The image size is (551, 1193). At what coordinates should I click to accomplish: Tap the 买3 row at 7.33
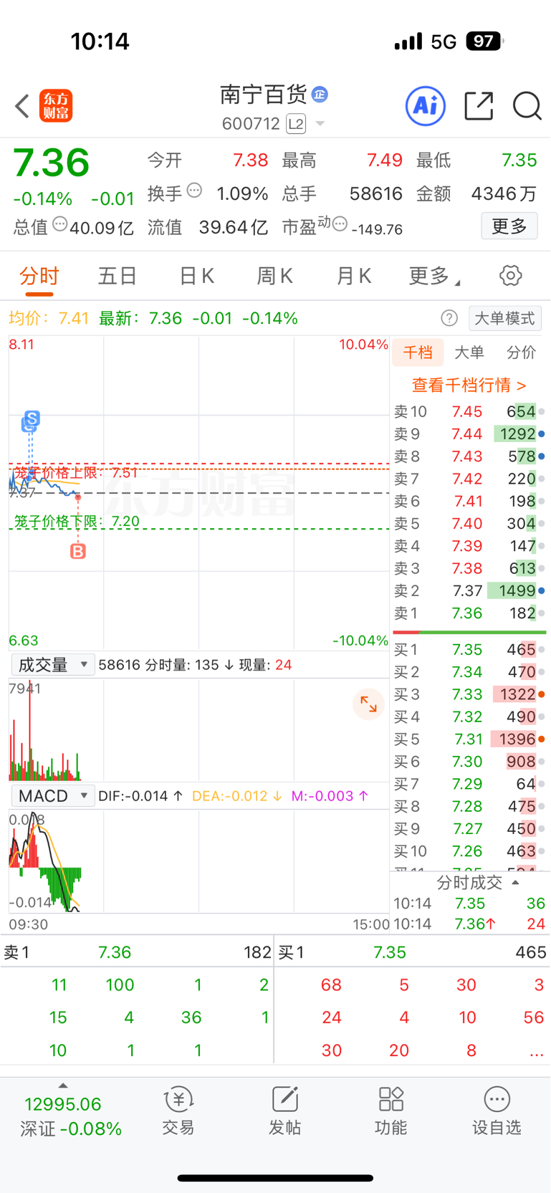pos(469,694)
